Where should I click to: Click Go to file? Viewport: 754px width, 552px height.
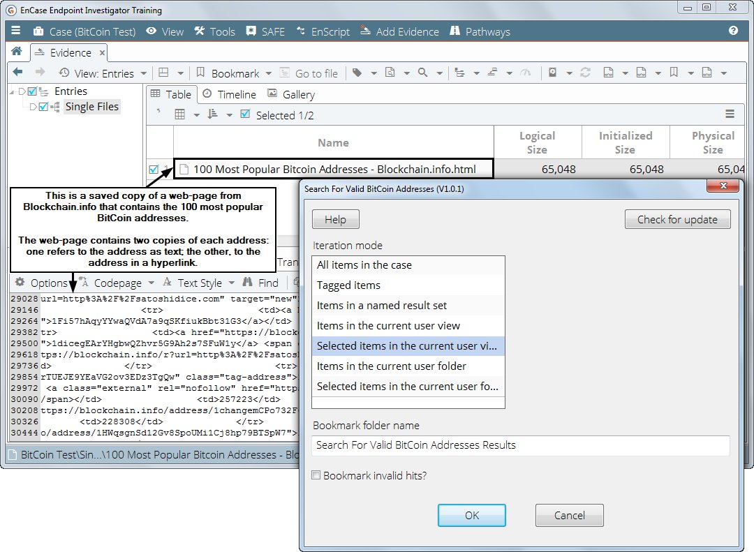tap(309, 73)
